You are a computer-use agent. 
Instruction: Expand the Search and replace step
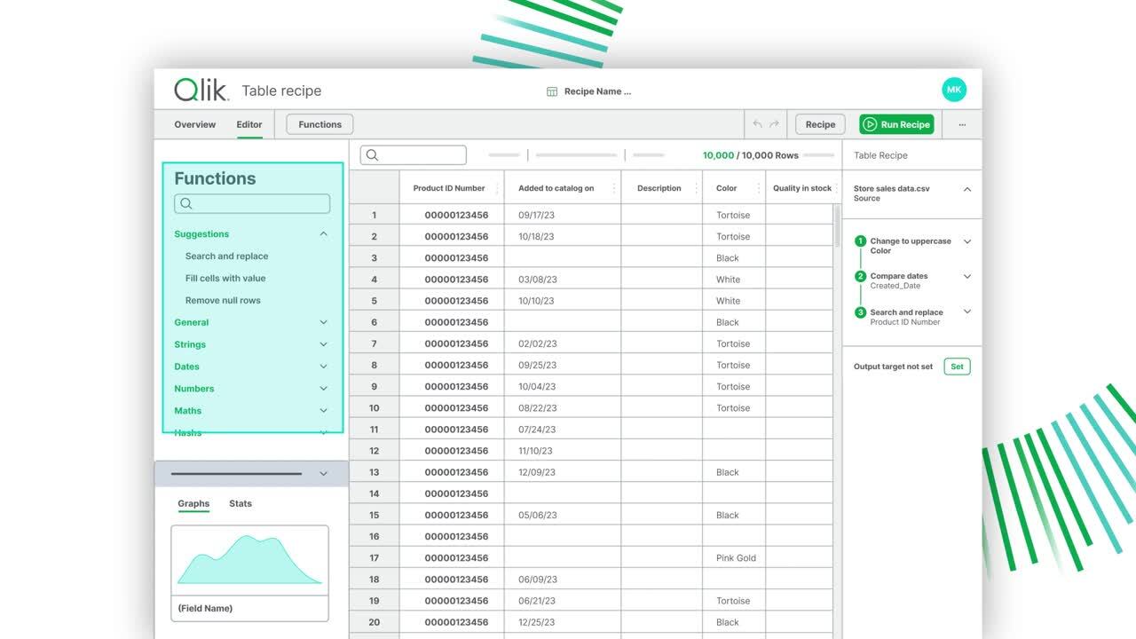967,312
